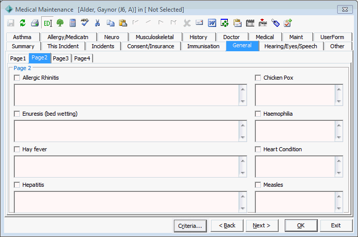
Task: Tick the Measles checkbox
Action: 258,185
